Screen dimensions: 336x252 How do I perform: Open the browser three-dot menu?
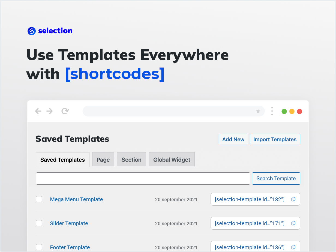tap(272, 111)
